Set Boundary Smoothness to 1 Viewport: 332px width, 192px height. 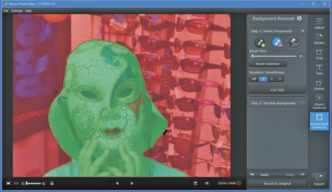(263, 79)
